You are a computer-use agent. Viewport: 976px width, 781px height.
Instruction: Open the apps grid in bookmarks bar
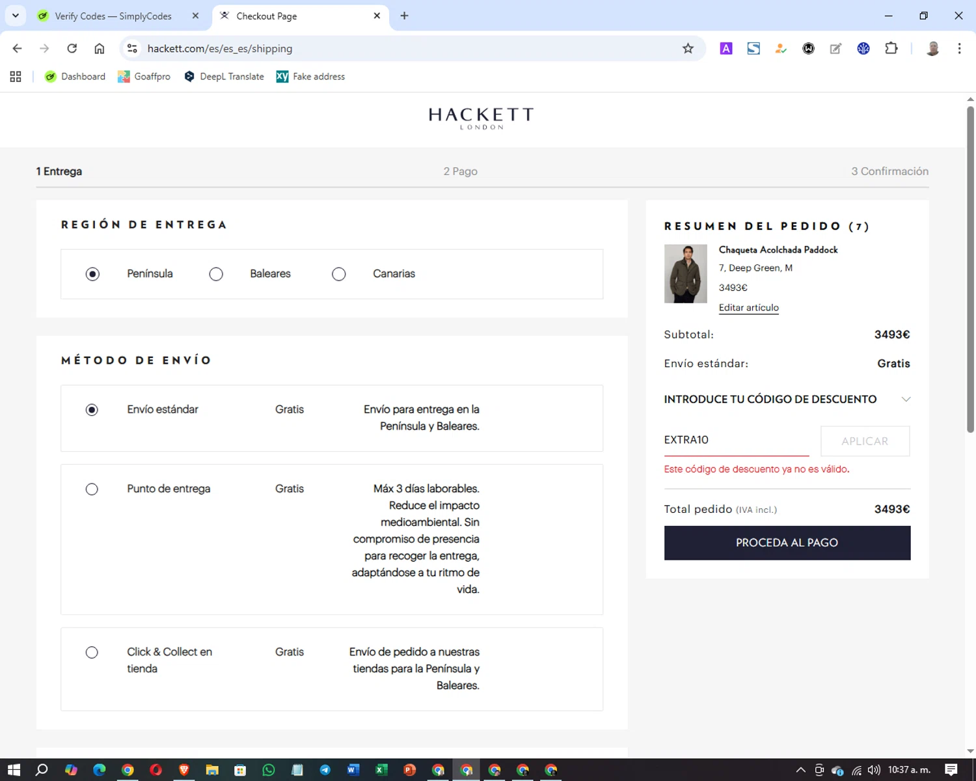(x=16, y=77)
